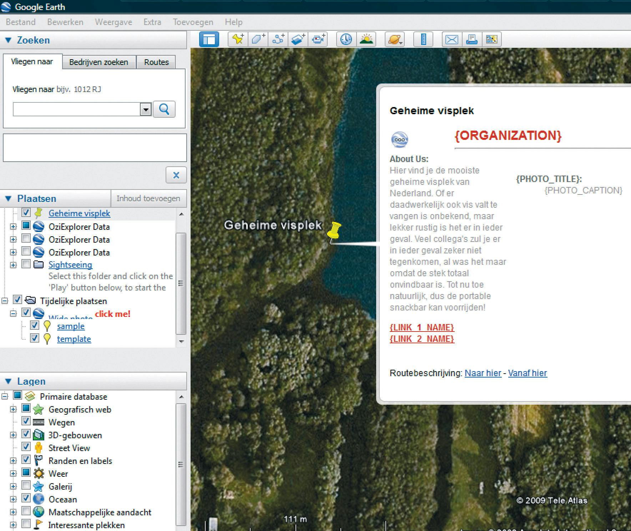Viewport: 631px width, 531px height.
Task: Uncheck the Geheime visplek placemark
Action: 26,213
